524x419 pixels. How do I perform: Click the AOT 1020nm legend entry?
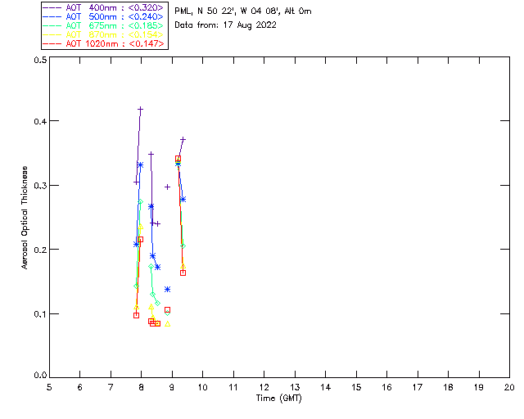103,43
